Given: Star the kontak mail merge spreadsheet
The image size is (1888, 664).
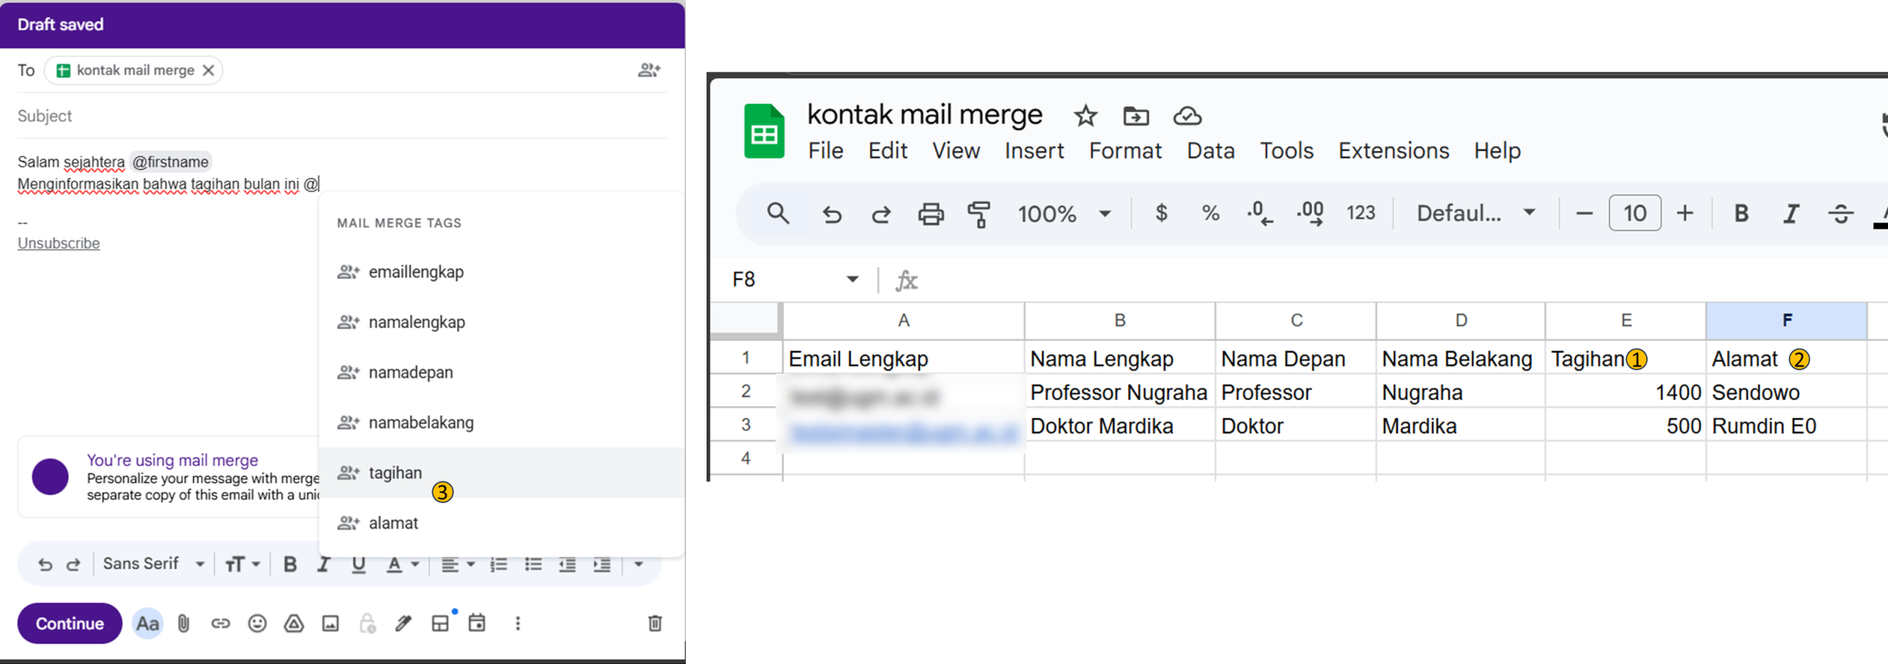Looking at the screenshot, I should pyautogui.click(x=1085, y=116).
